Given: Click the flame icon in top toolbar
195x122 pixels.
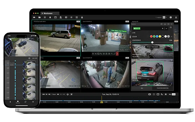Looking at the screenshot, I should point(82,17).
